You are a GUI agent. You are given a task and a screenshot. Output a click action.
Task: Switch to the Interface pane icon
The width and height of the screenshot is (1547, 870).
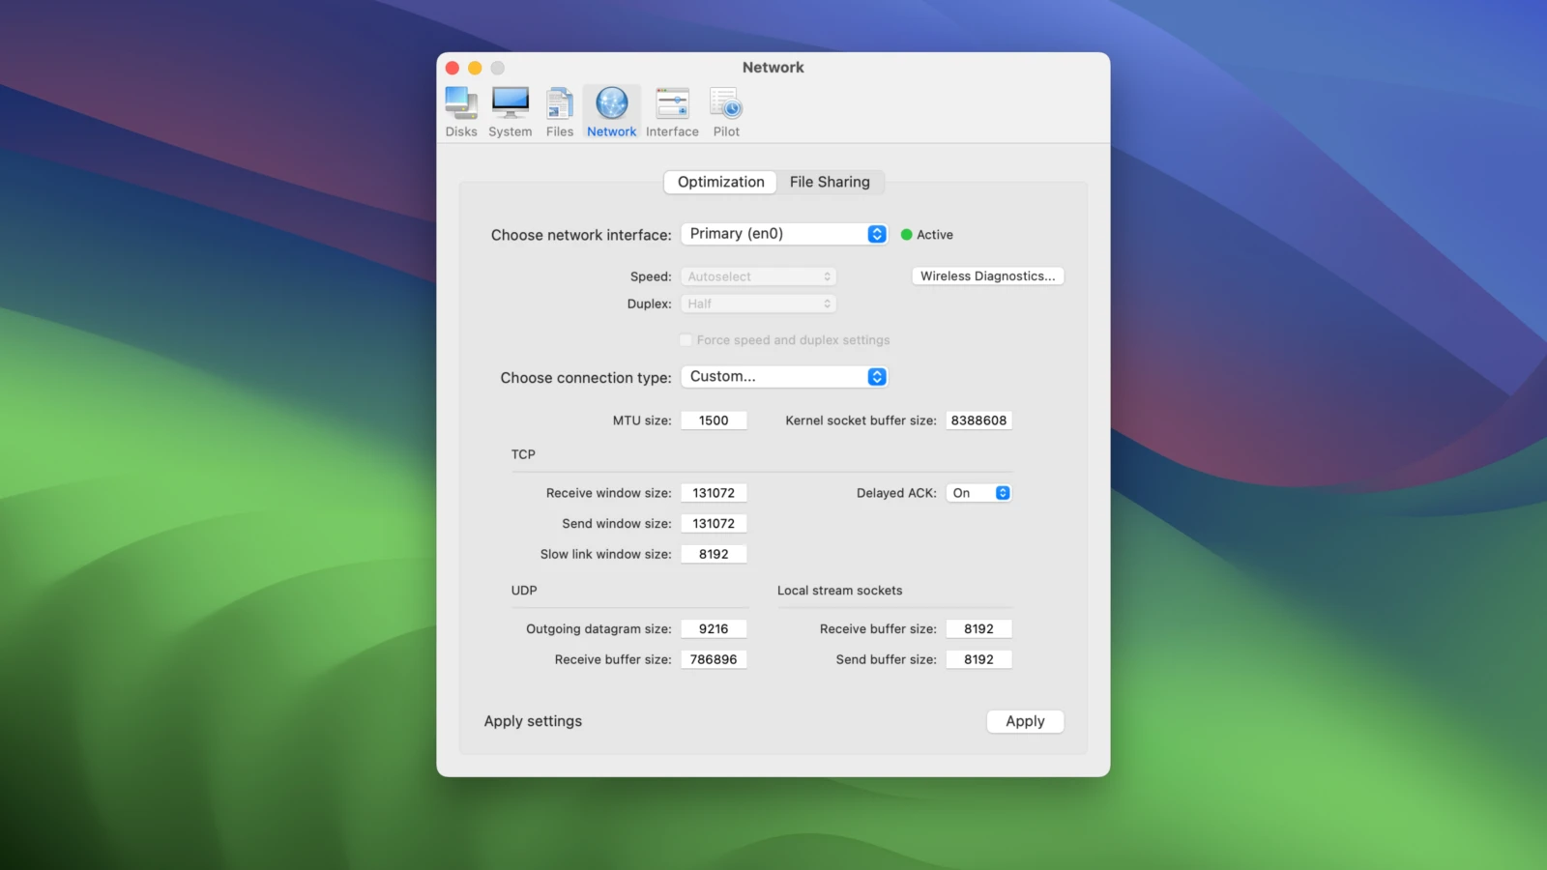point(672,104)
